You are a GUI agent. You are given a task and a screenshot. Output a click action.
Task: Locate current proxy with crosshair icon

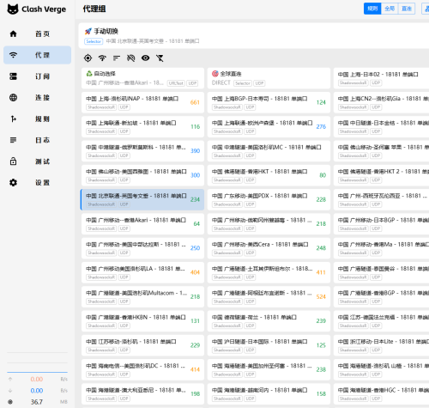[88, 58]
